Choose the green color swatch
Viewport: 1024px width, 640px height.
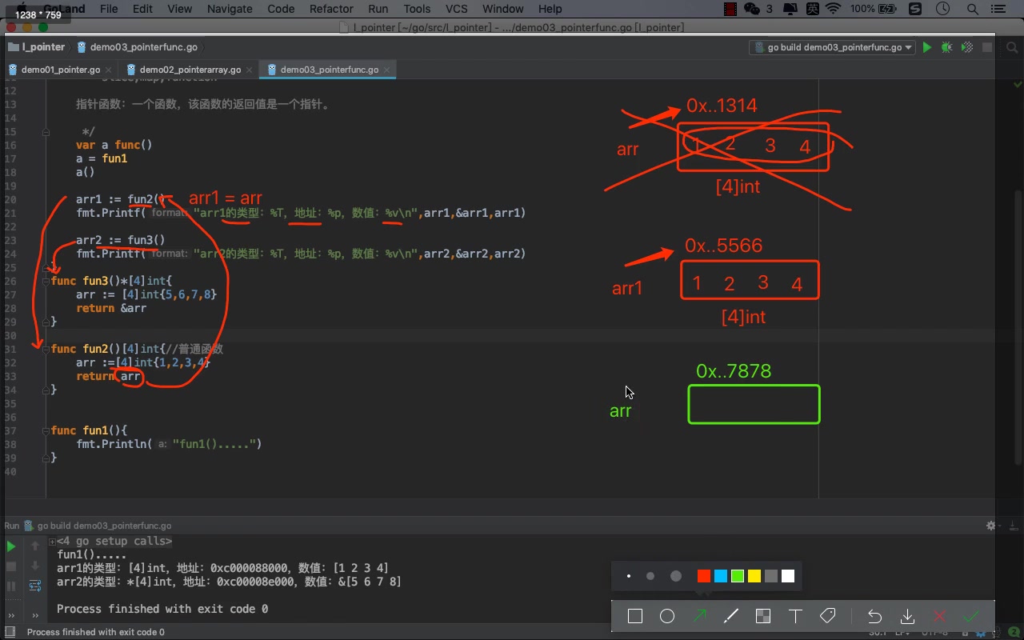[738, 576]
